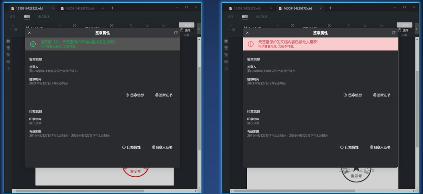This screenshot has height=194, width=423.
Task: Refresh signature verification in left window dialog
Action: click(176, 33)
